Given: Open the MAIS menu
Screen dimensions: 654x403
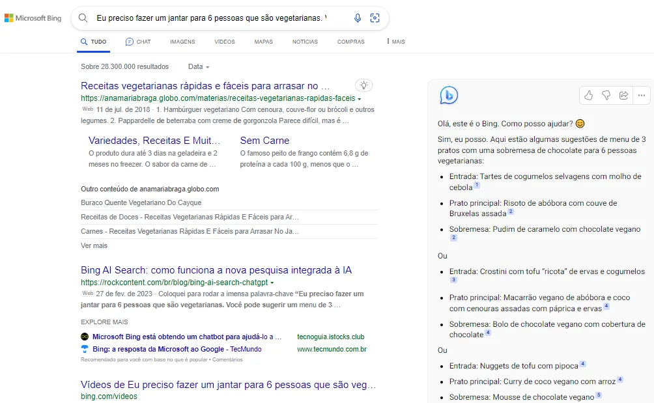Looking at the screenshot, I should point(396,42).
